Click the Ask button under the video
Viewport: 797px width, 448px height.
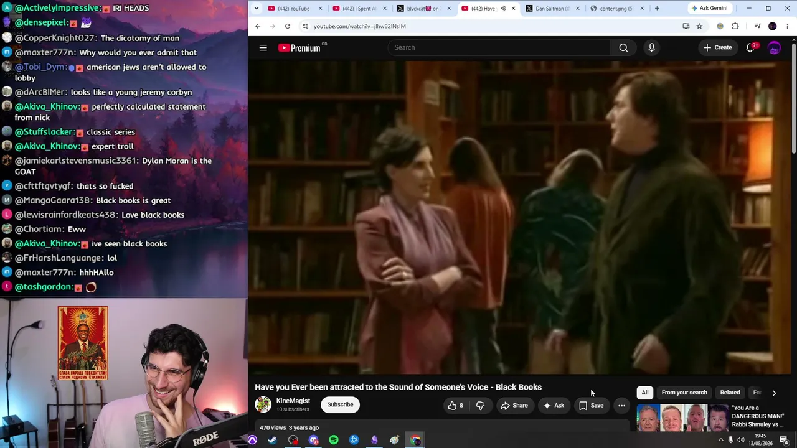pos(554,406)
